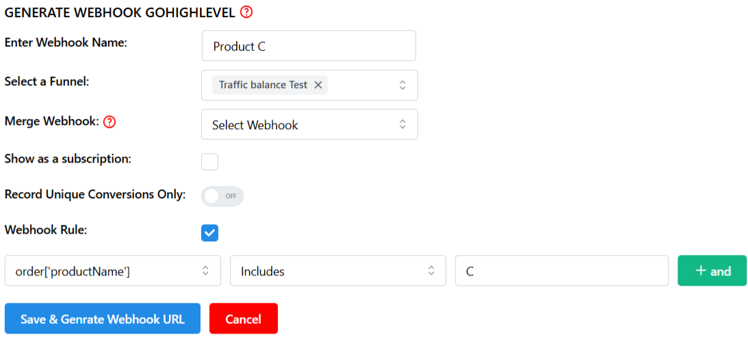Click the Merge Webhook help question icon
Viewport: 748px width, 339px height.
click(110, 122)
